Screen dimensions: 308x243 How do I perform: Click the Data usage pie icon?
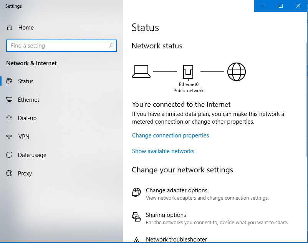10,155
